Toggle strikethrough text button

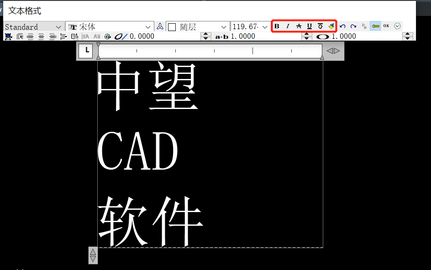pyautogui.click(x=299, y=26)
